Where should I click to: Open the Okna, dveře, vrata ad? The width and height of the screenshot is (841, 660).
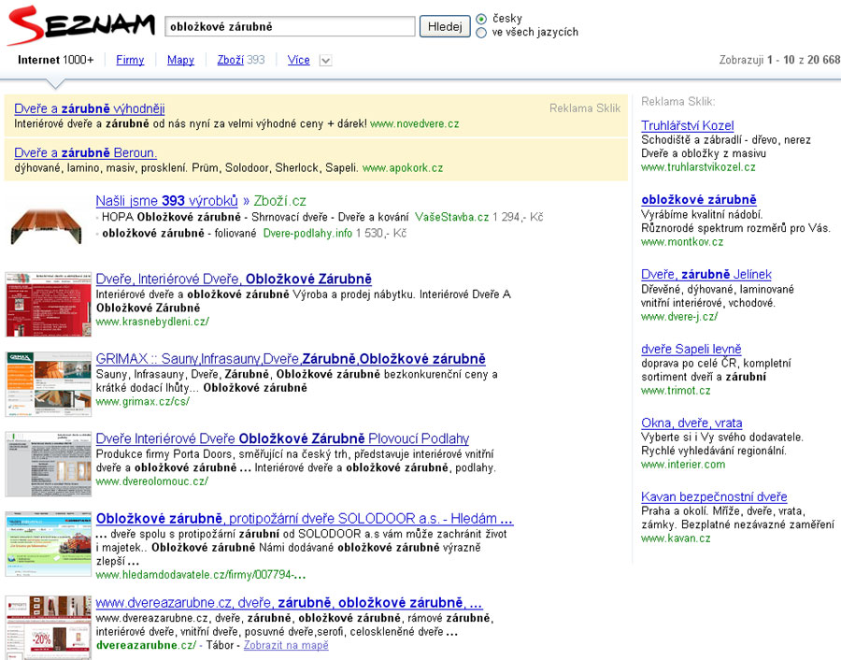(x=691, y=423)
